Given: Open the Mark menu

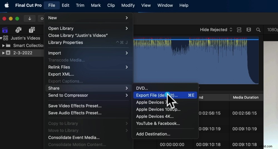Looking at the screenshot, I should [96, 5].
